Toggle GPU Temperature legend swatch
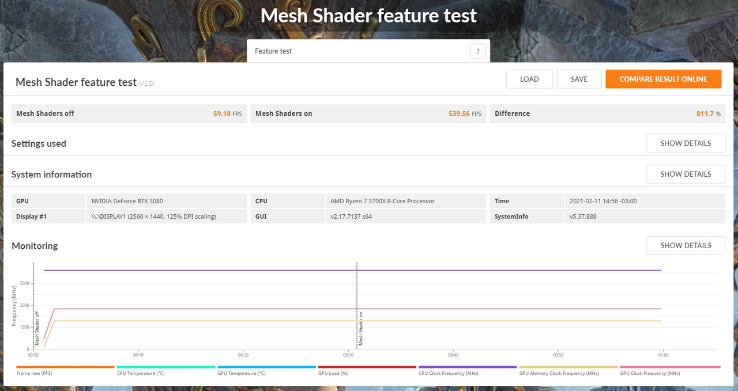 (266, 367)
